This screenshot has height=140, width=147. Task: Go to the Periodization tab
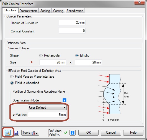click(x=75, y=11)
